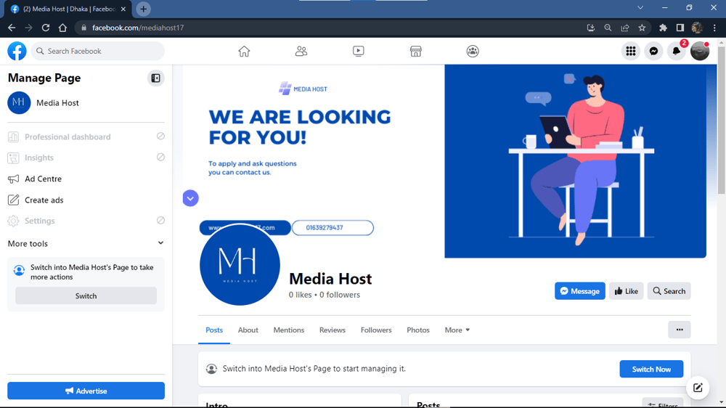
Task: Select the Posts tab
Action: click(x=214, y=330)
